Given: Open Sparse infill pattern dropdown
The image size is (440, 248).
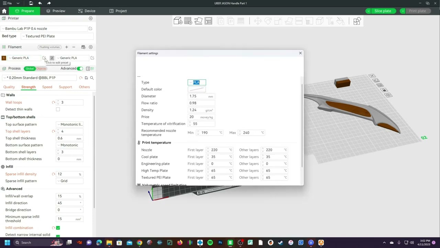Looking at the screenshot, I should pos(70,181).
